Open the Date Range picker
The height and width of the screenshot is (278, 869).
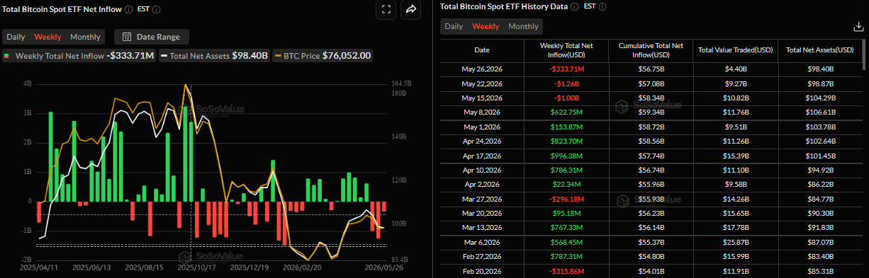(x=152, y=37)
